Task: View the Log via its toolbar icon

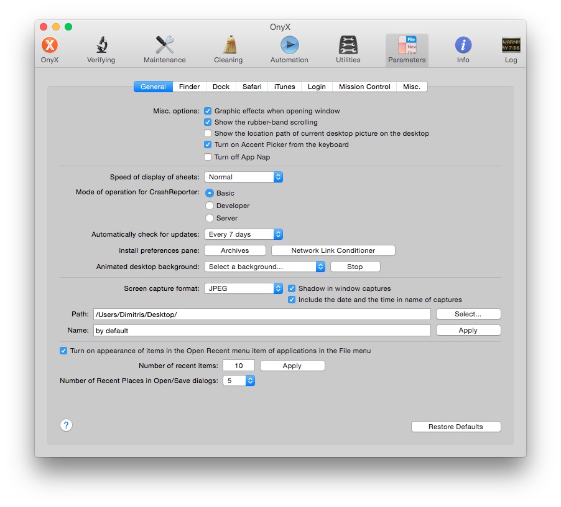Action: point(511,49)
